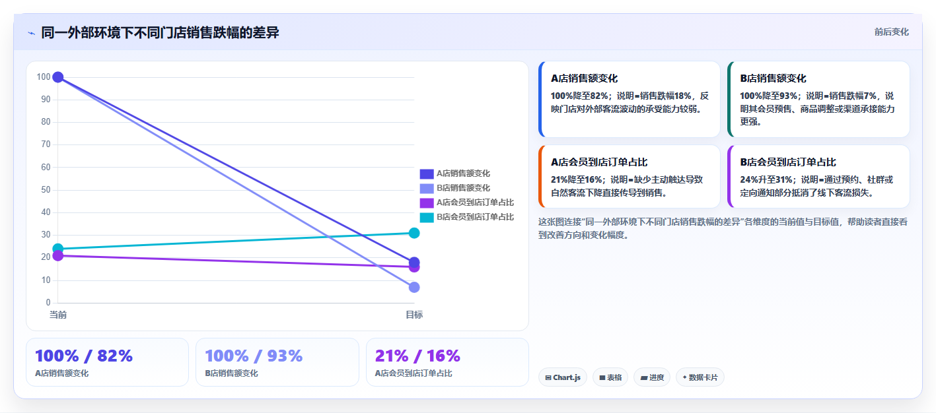Click the cyan B店会员 point at 当前

click(58, 249)
